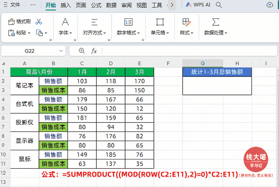Click the cloud upload icon
Viewport: 279px width, 187px height.
270,5
